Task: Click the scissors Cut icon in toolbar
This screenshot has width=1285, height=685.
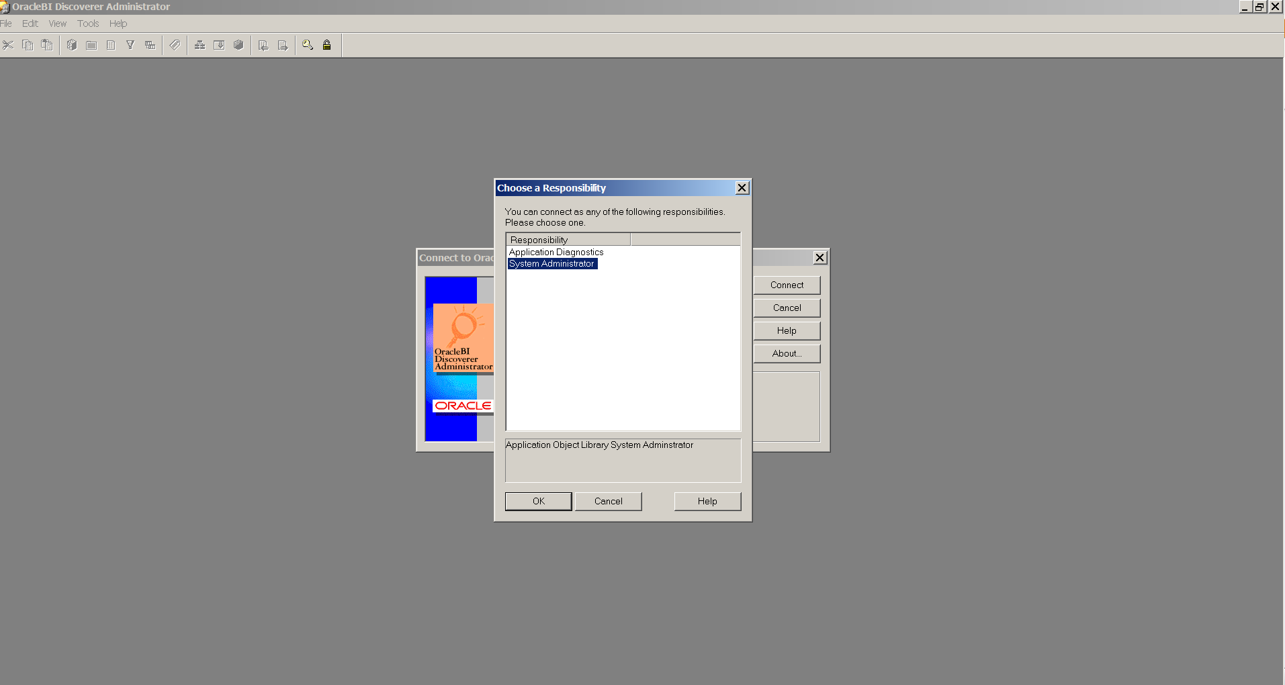Action: tap(8, 45)
